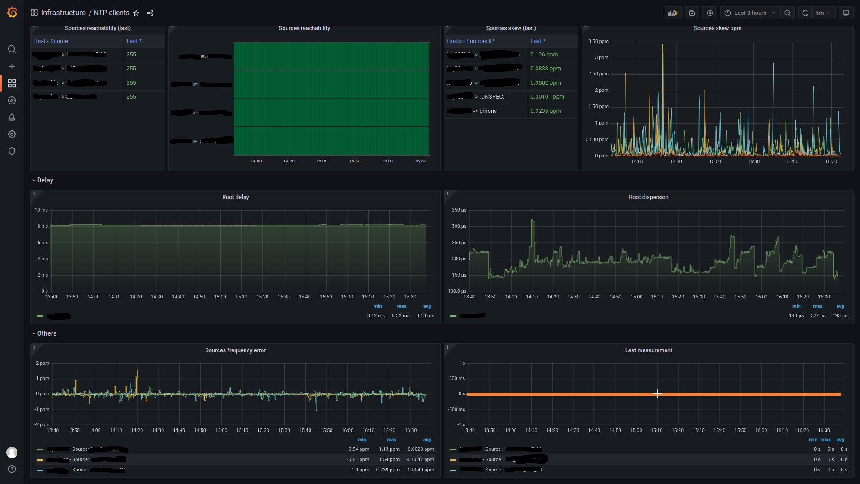The image size is (860, 484).
Task: Open the search dashboards icon in sidebar
Action: click(12, 49)
